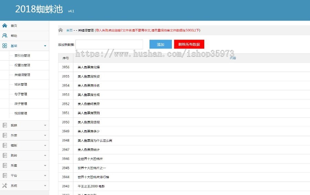The image size is (310, 195).
Task: Collapse the 基础 menu arrow
Action: click(45, 46)
